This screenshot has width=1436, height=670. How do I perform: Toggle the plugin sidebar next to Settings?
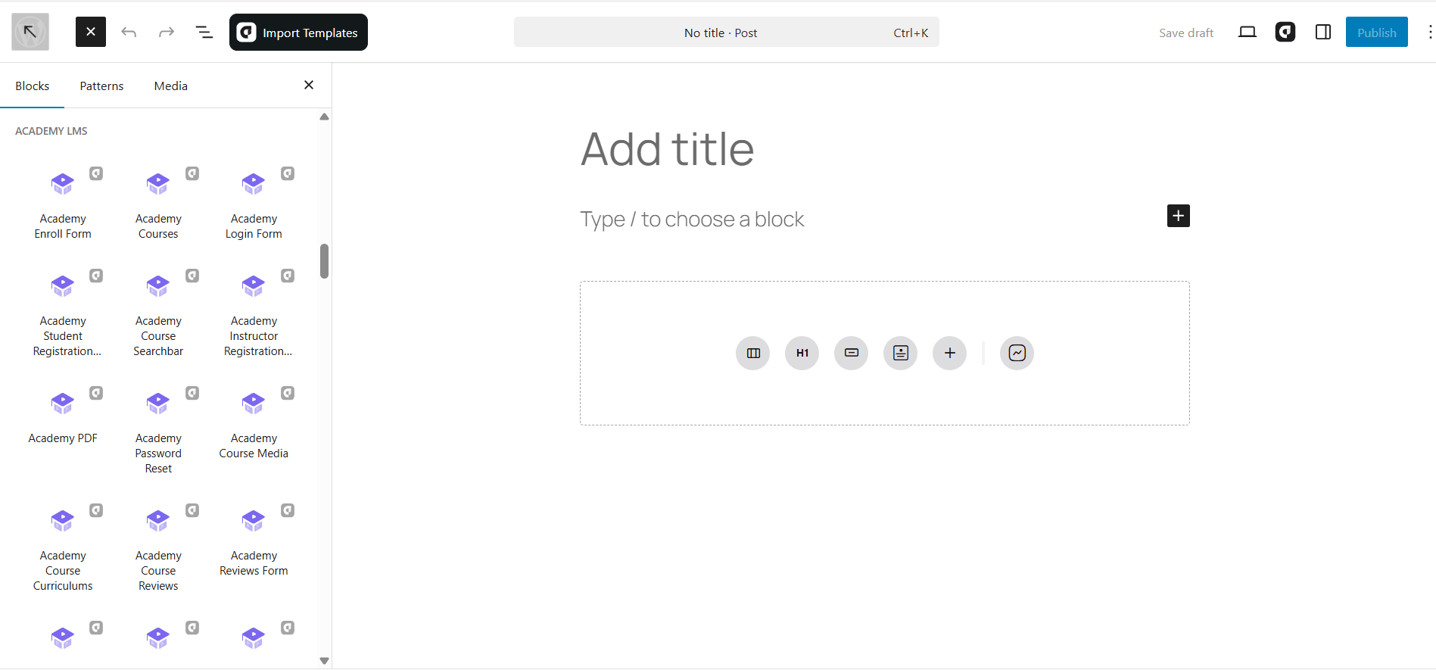click(x=1285, y=32)
